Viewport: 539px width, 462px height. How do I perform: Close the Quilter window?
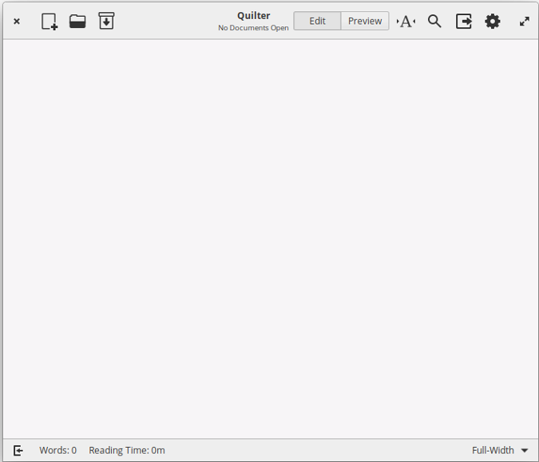point(17,22)
